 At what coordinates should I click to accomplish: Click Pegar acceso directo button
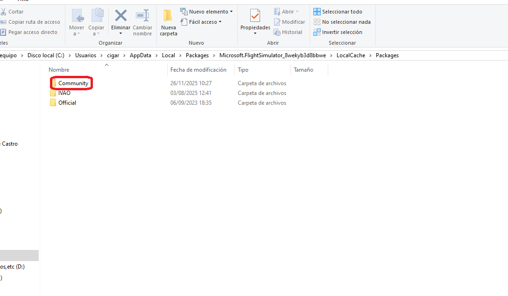(32, 32)
